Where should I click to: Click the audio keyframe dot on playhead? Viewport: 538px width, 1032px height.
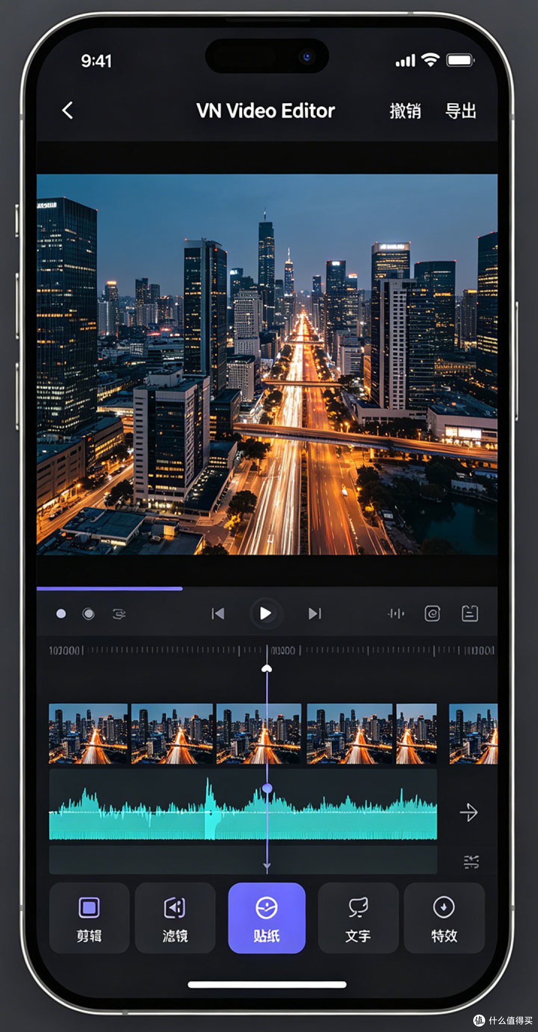[267, 788]
